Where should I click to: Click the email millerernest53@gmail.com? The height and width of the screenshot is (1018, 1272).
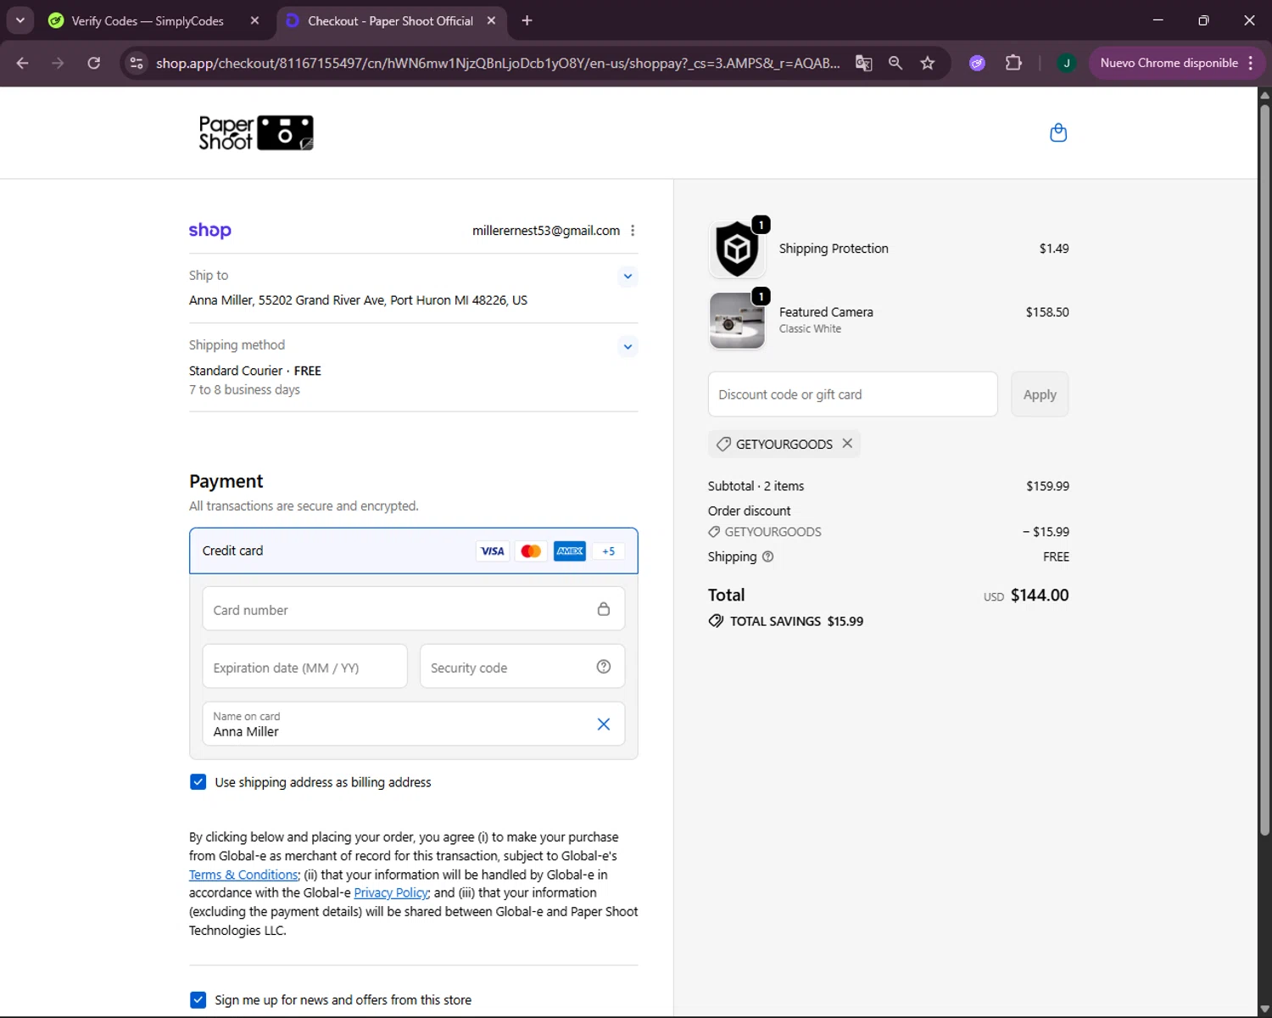pyautogui.click(x=546, y=231)
